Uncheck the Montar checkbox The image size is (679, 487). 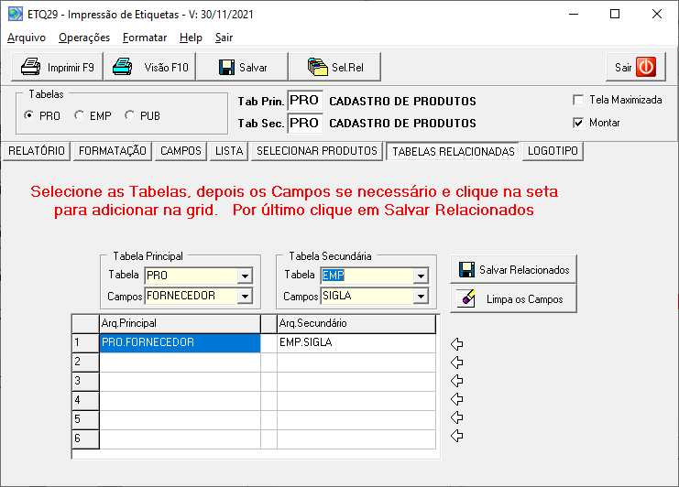[578, 123]
